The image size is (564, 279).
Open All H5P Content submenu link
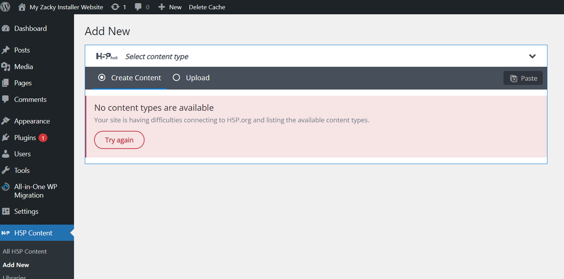(25, 251)
